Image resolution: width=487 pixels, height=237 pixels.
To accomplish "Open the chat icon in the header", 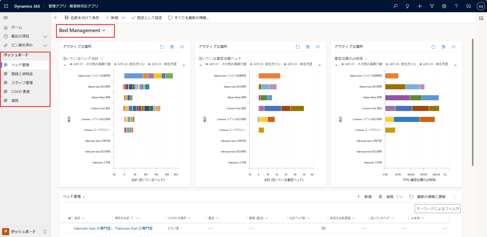I will click(469, 6).
